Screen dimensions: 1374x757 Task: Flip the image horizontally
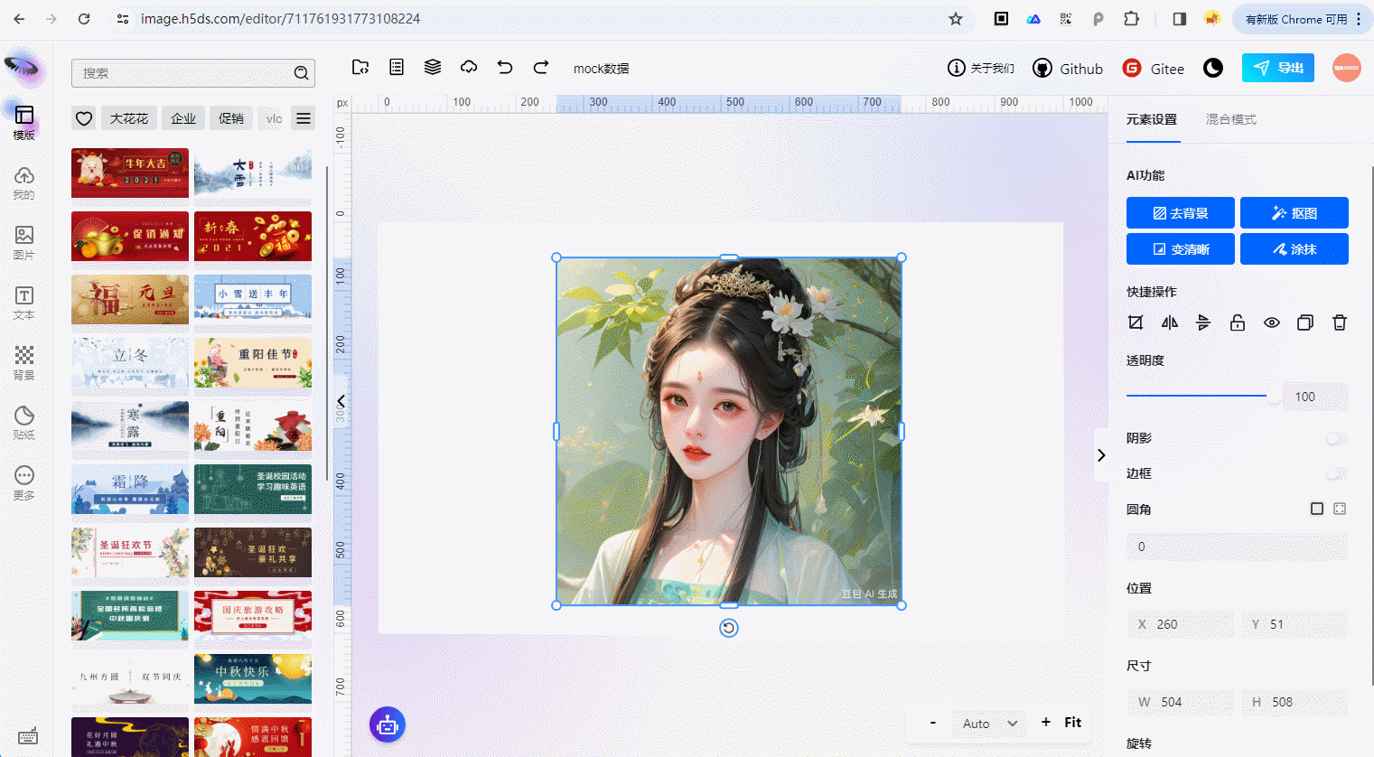tap(1170, 322)
